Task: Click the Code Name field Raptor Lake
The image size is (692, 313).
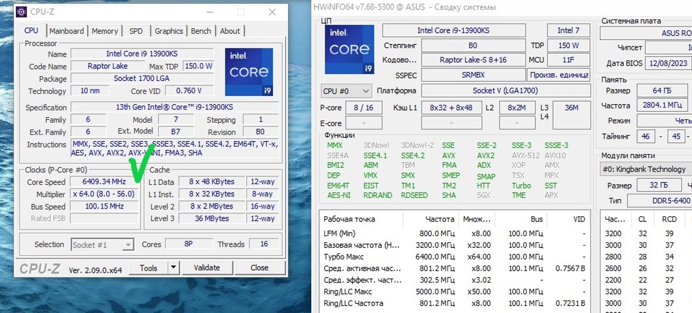Action: [107, 66]
